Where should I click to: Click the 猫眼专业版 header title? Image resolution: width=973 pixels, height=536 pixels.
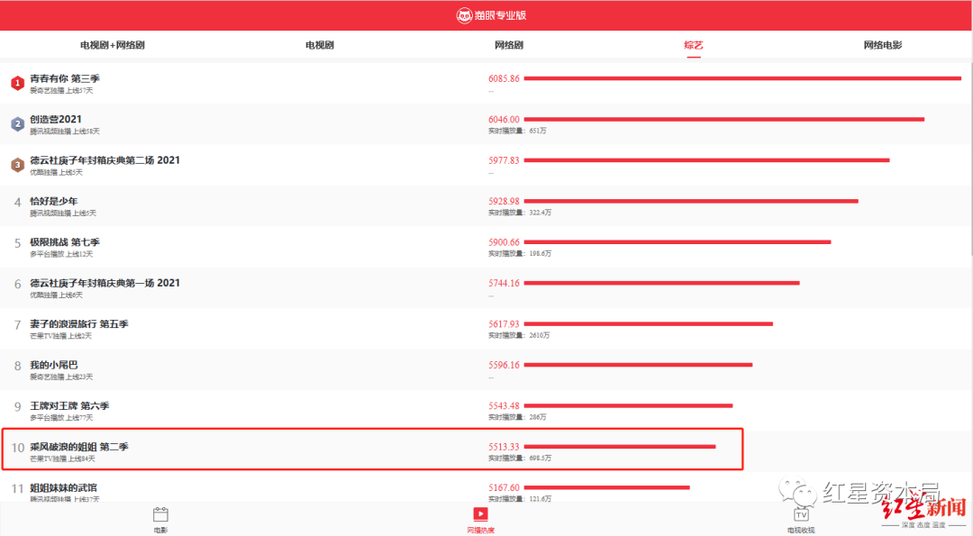500,15
